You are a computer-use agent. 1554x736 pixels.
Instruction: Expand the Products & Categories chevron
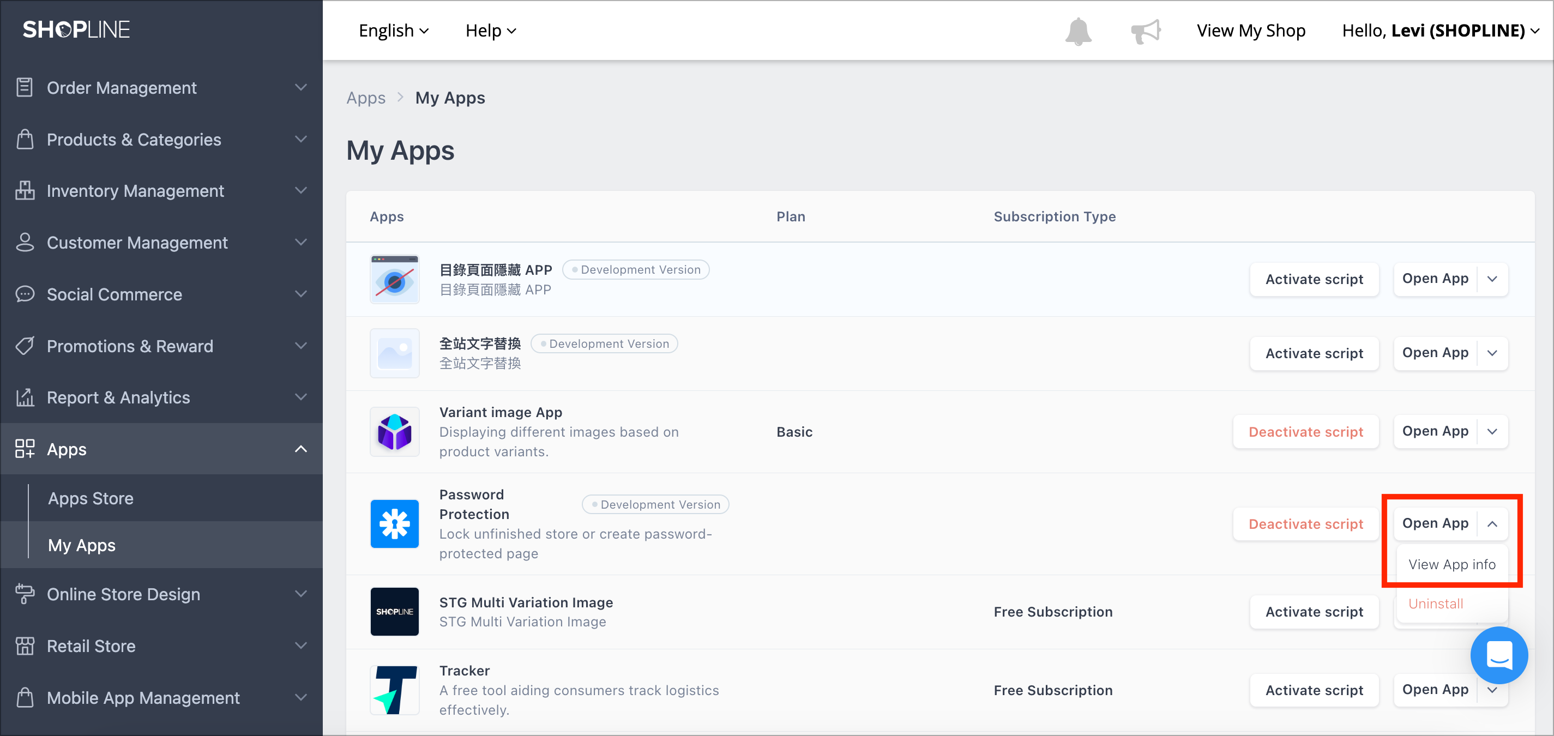[x=301, y=140]
